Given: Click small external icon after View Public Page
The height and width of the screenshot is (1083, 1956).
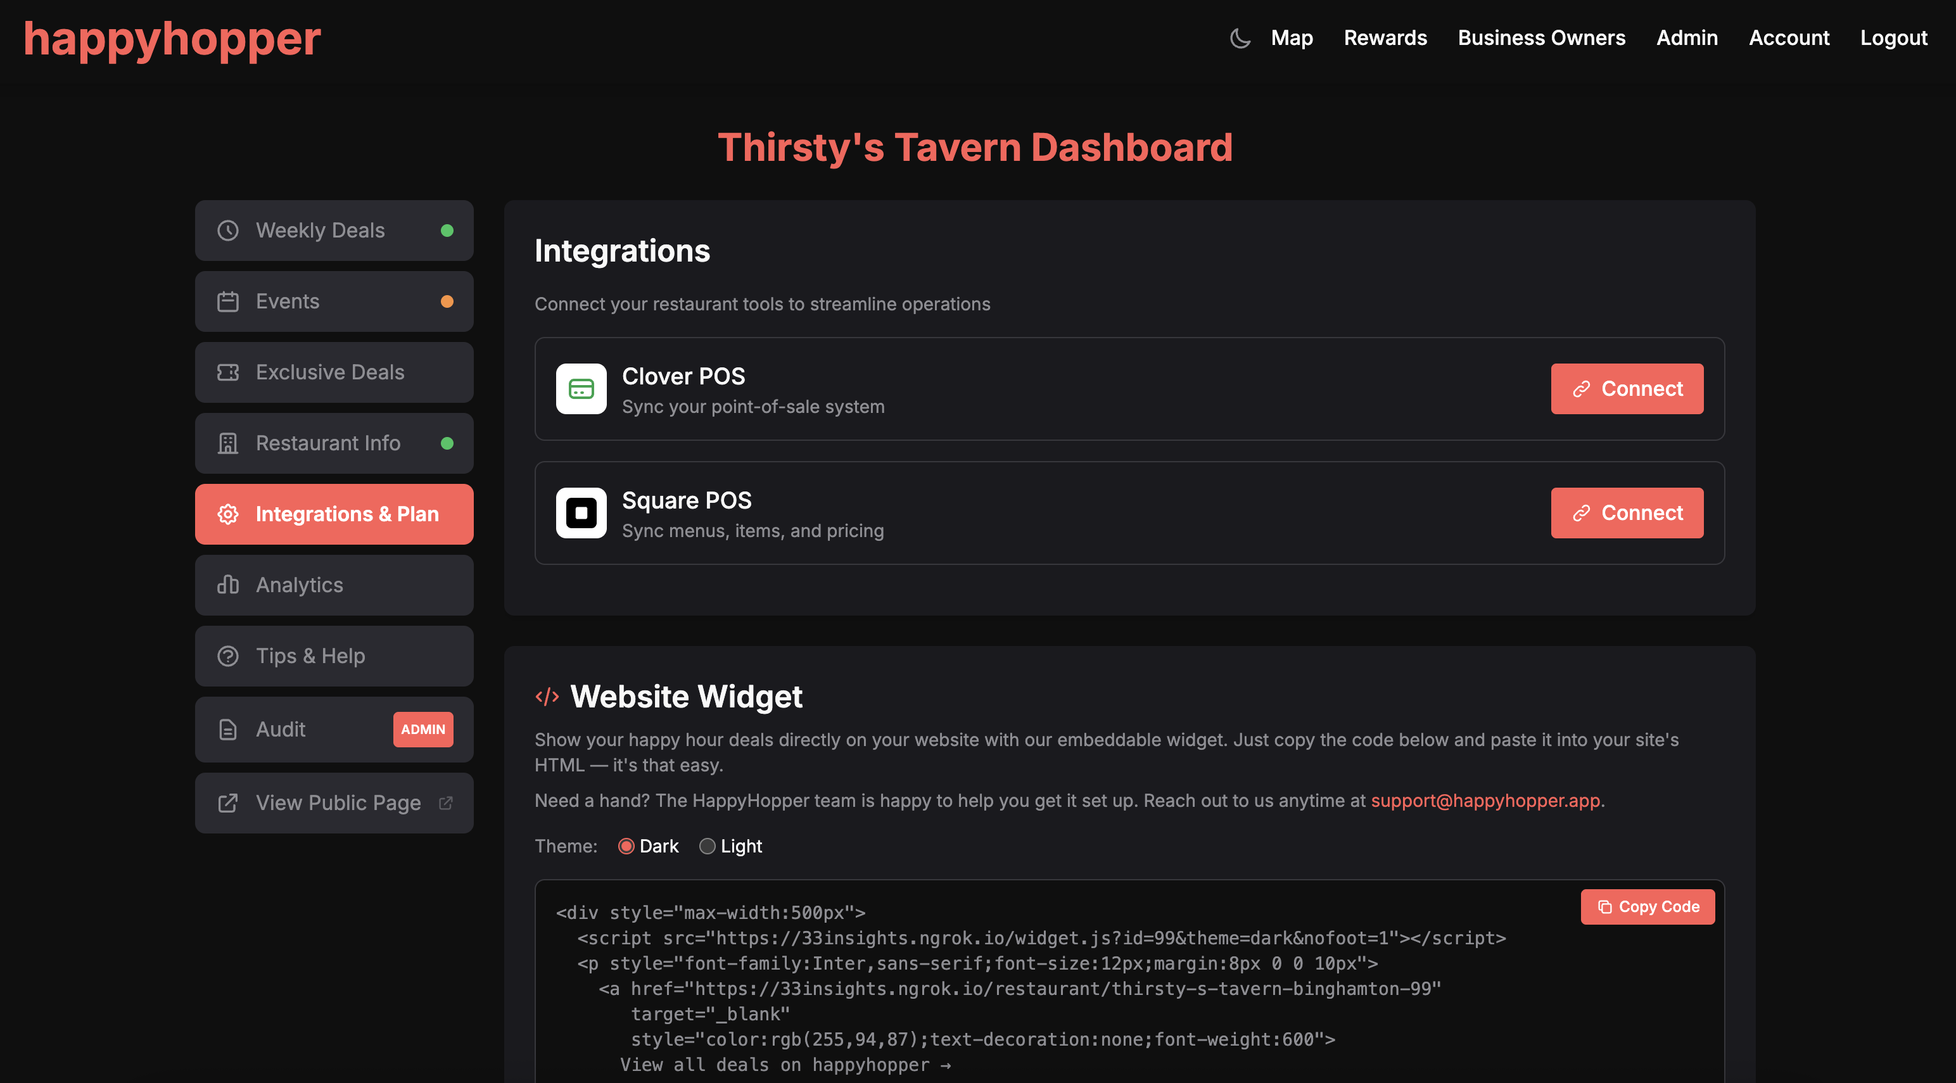Looking at the screenshot, I should [446, 803].
